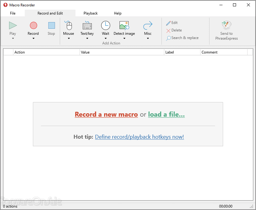Click the Play label text
Screen dimensions: 256x210
click(x=13, y=33)
